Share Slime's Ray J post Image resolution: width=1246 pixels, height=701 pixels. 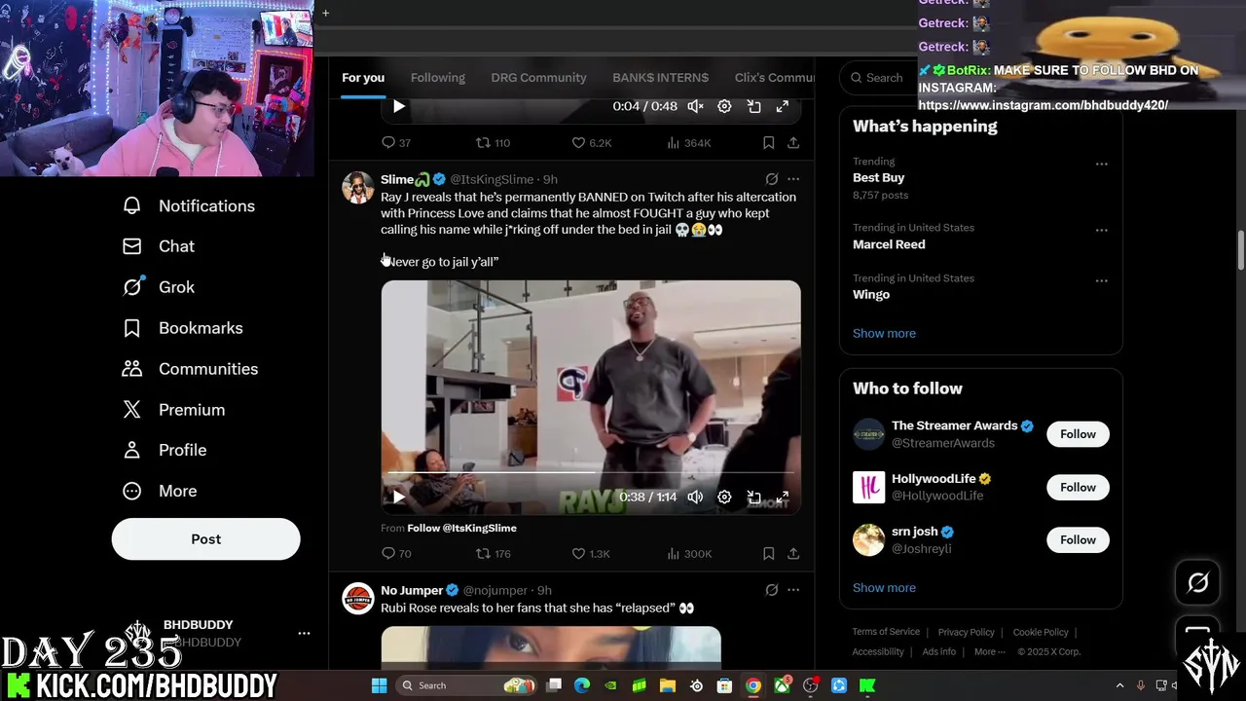point(793,553)
